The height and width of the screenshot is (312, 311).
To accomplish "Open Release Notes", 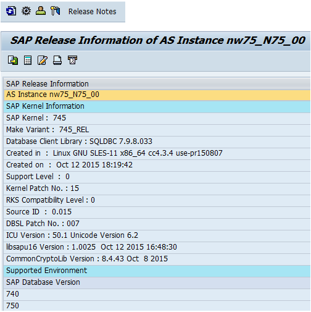I will click(x=92, y=12).
